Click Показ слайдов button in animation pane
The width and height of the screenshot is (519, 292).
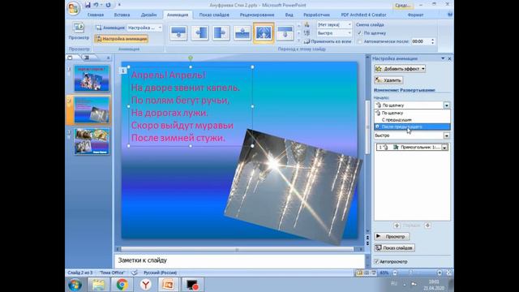tap(395, 247)
